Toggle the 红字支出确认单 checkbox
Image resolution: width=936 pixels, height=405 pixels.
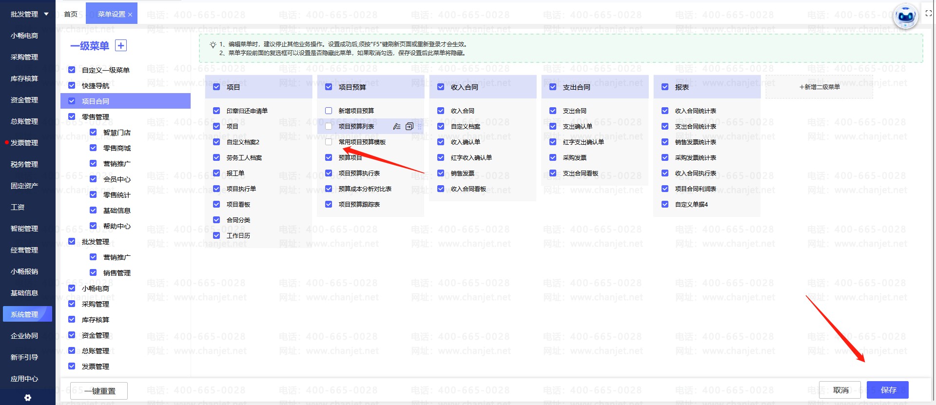point(553,142)
